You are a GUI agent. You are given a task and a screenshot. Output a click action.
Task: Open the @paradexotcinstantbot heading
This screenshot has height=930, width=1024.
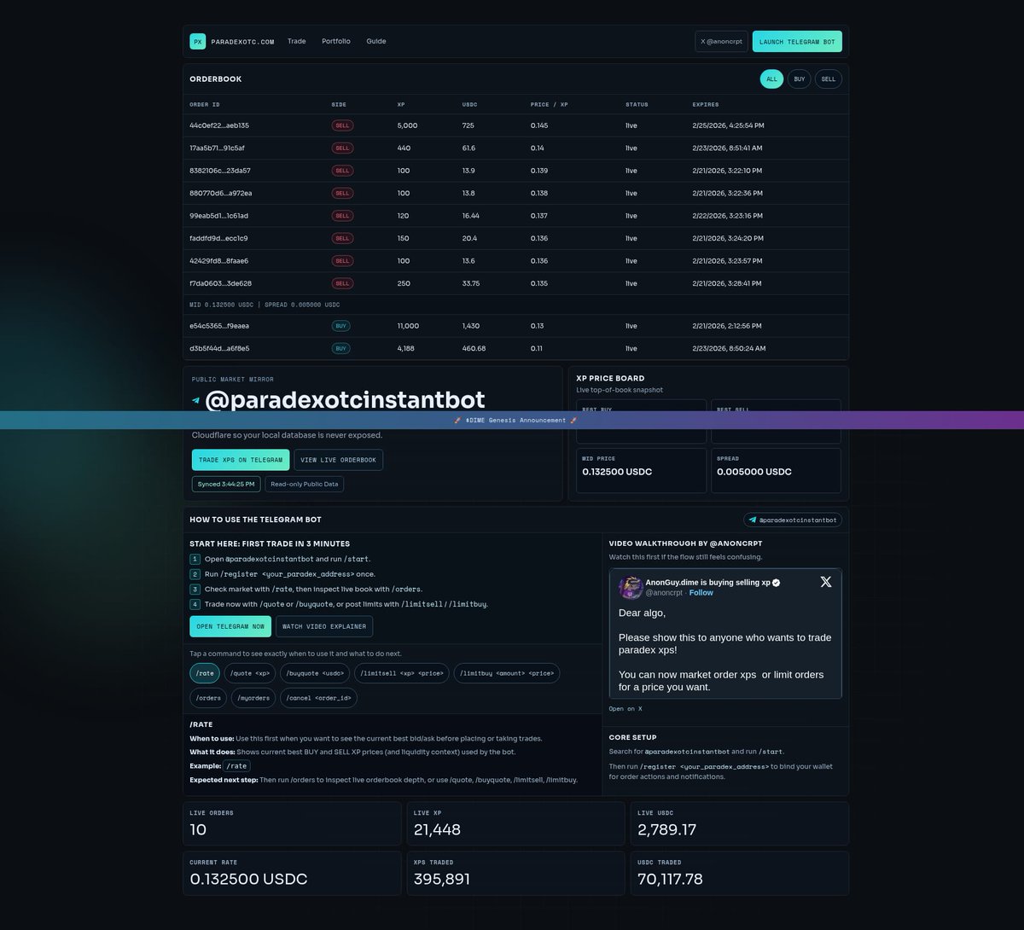345,399
